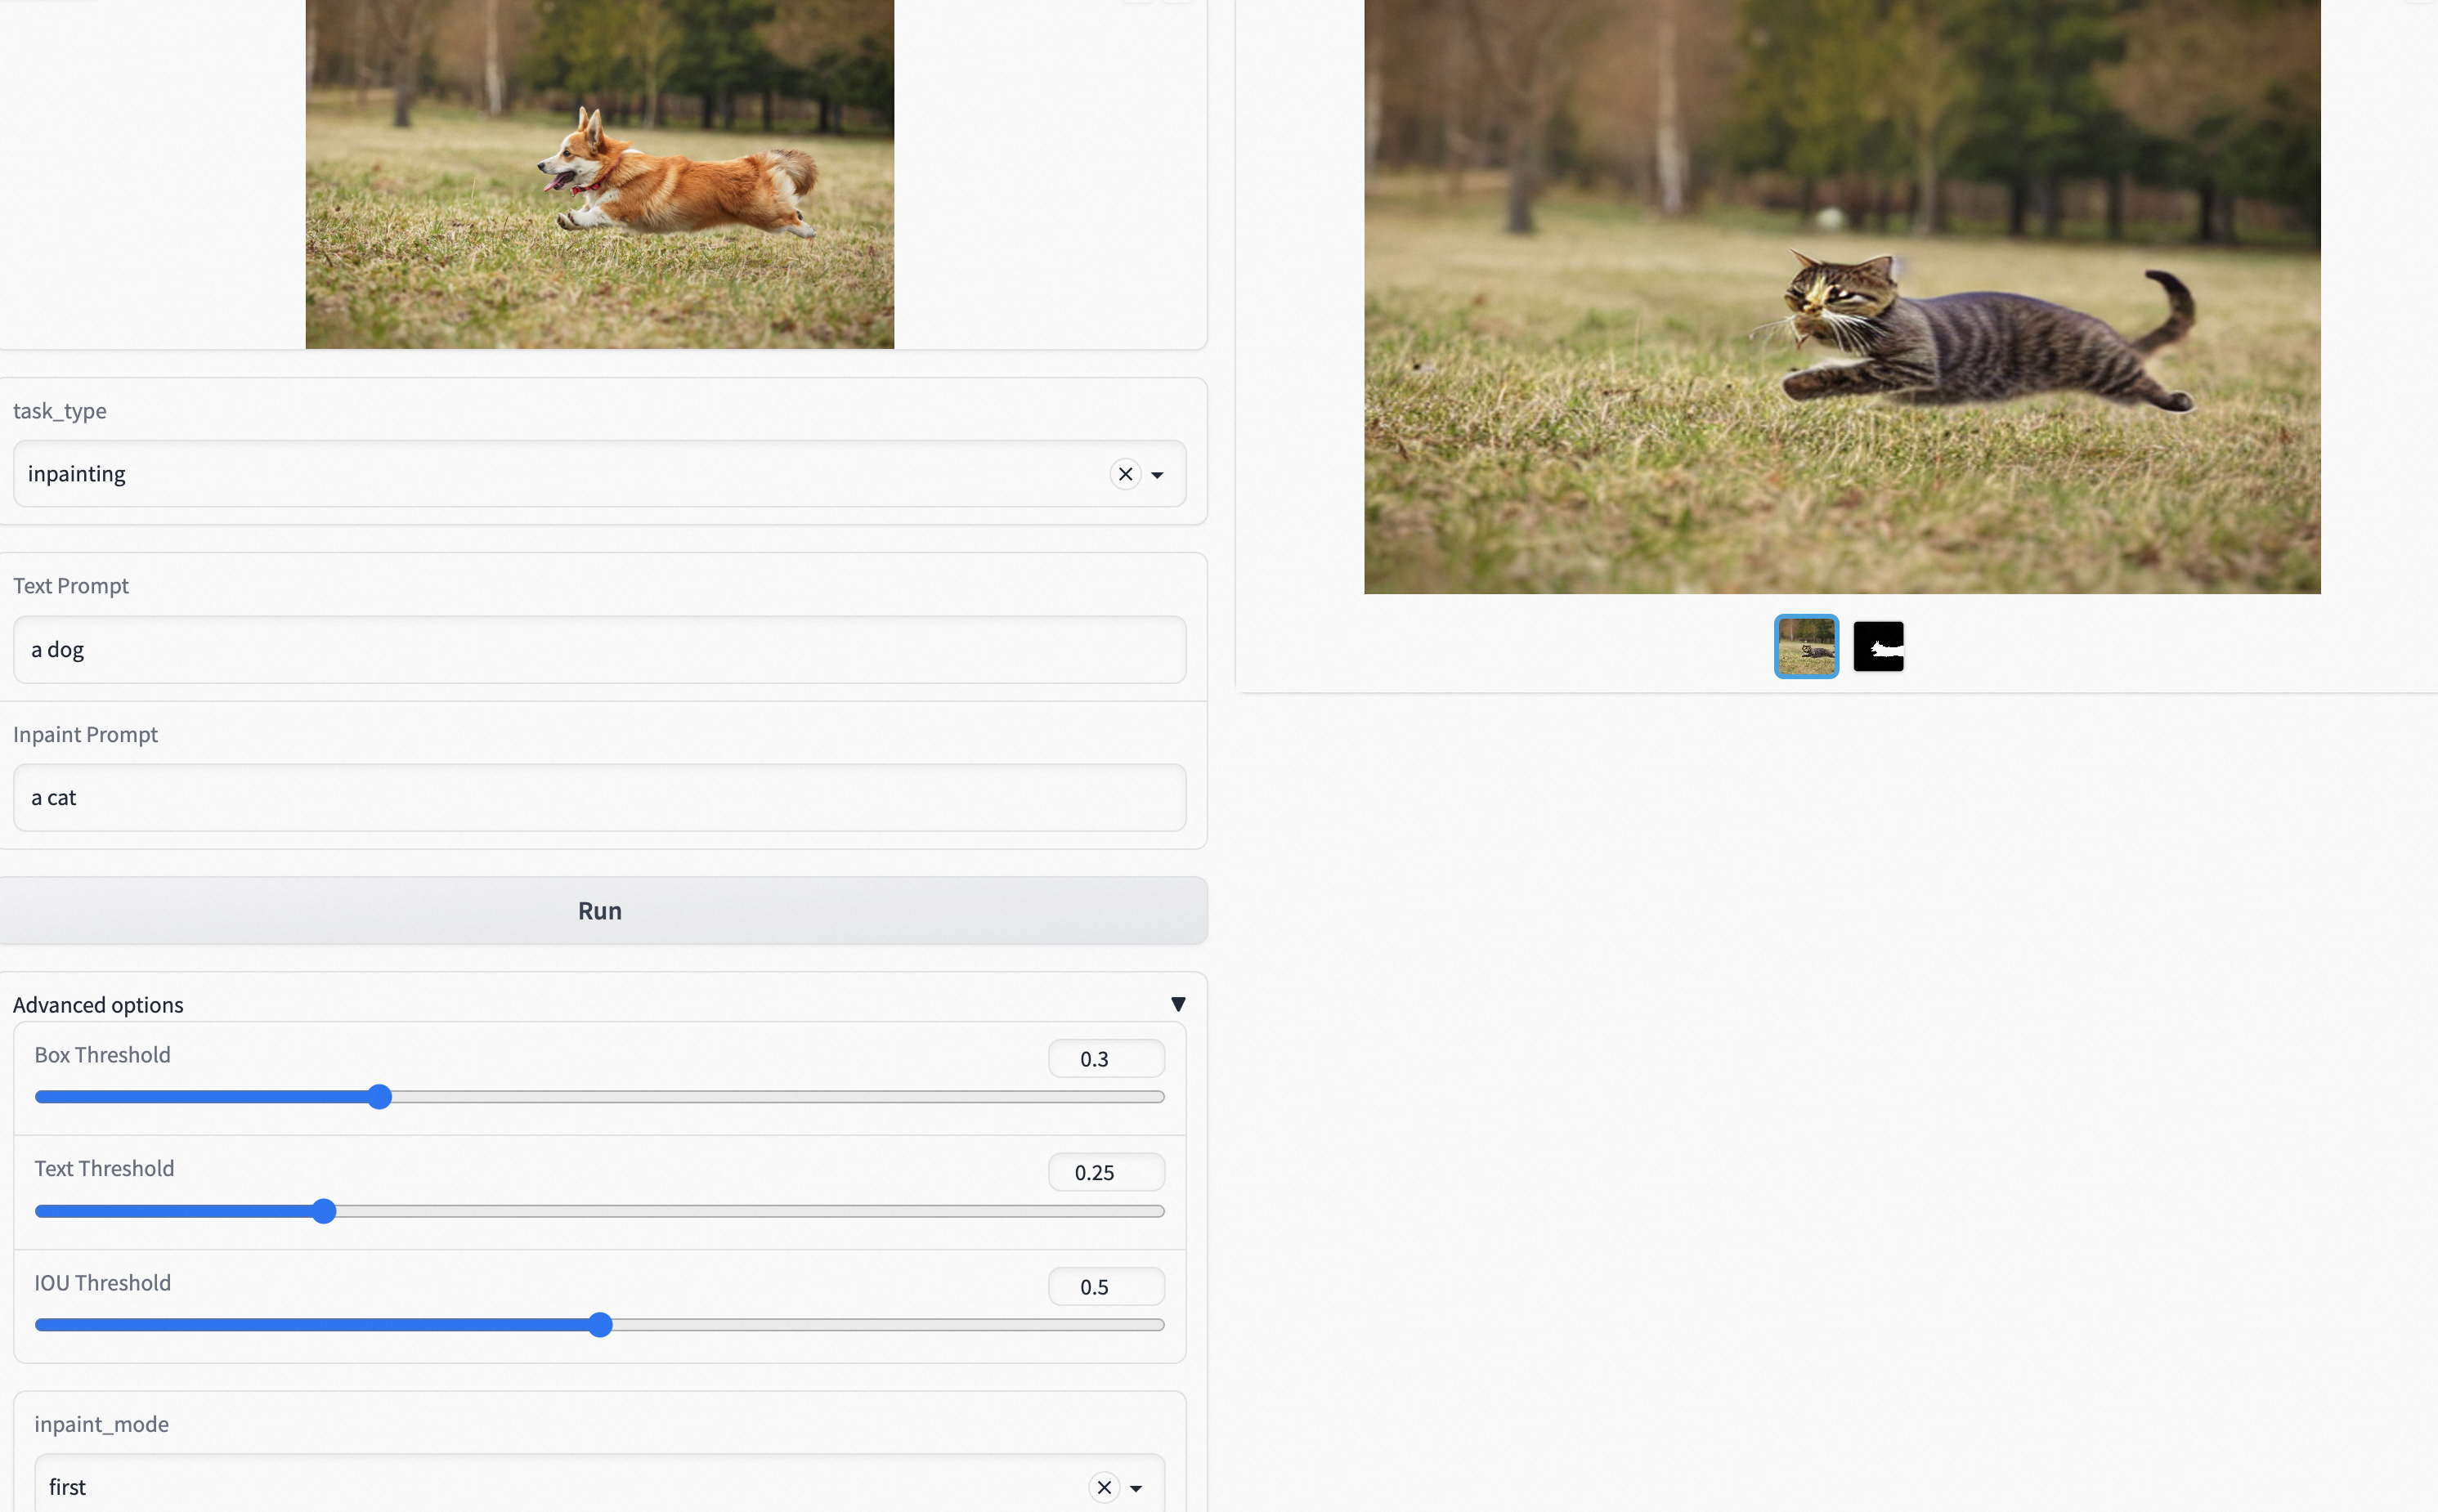Viewport: 2438px width, 1512px height.
Task: Click the Text Prompt field containing 'a dog'
Action: 598,650
